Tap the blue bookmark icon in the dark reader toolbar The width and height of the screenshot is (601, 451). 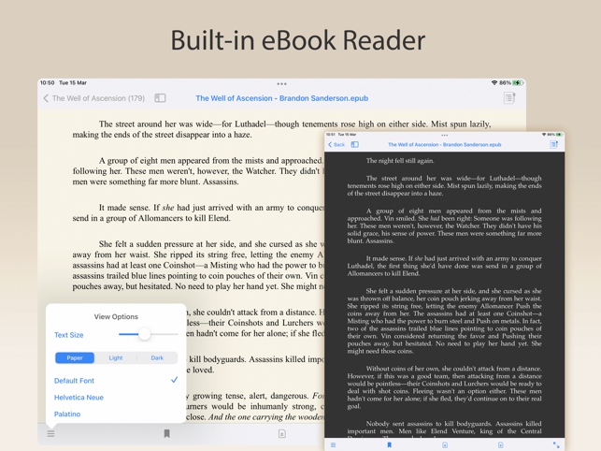pos(390,444)
